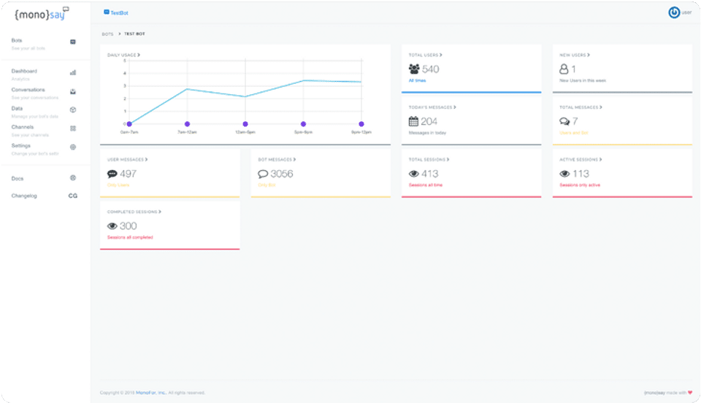Click the Active Sessions eye icon
Screen dimensions: 701x403
[x=564, y=174]
